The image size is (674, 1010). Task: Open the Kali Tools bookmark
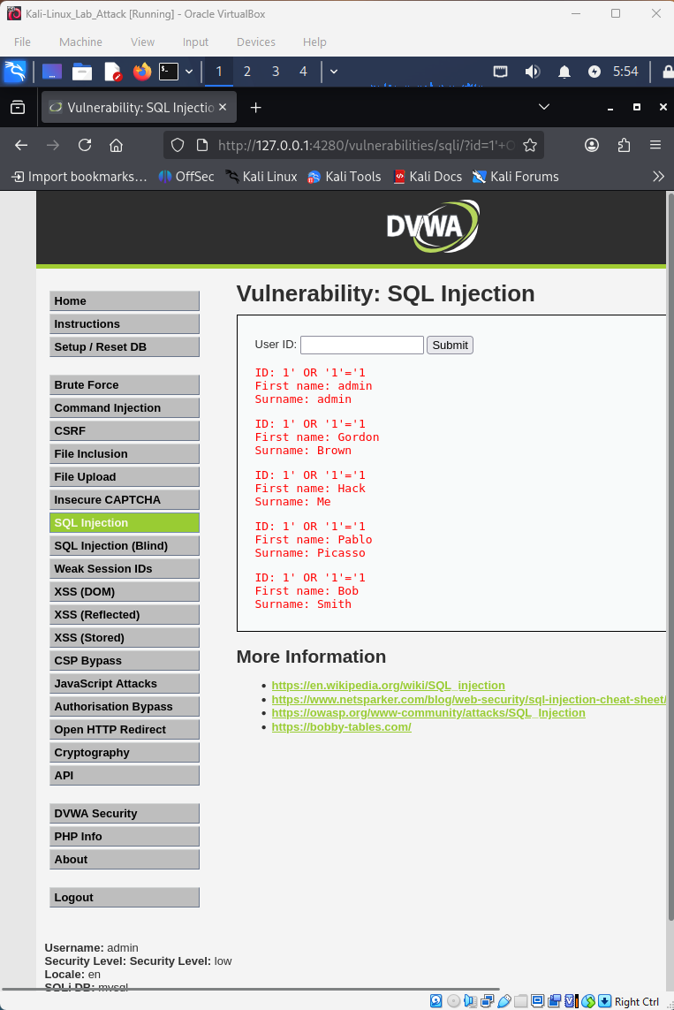pos(345,177)
